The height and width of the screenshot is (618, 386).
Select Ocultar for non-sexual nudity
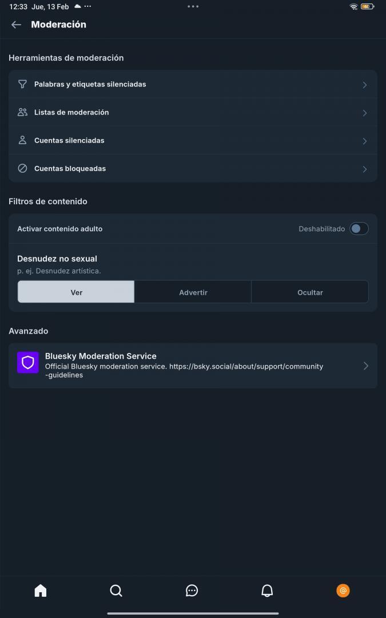tap(310, 292)
